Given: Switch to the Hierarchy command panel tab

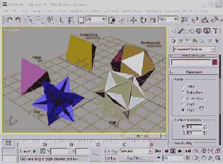Looking at the screenshot, I should coord(190,31).
